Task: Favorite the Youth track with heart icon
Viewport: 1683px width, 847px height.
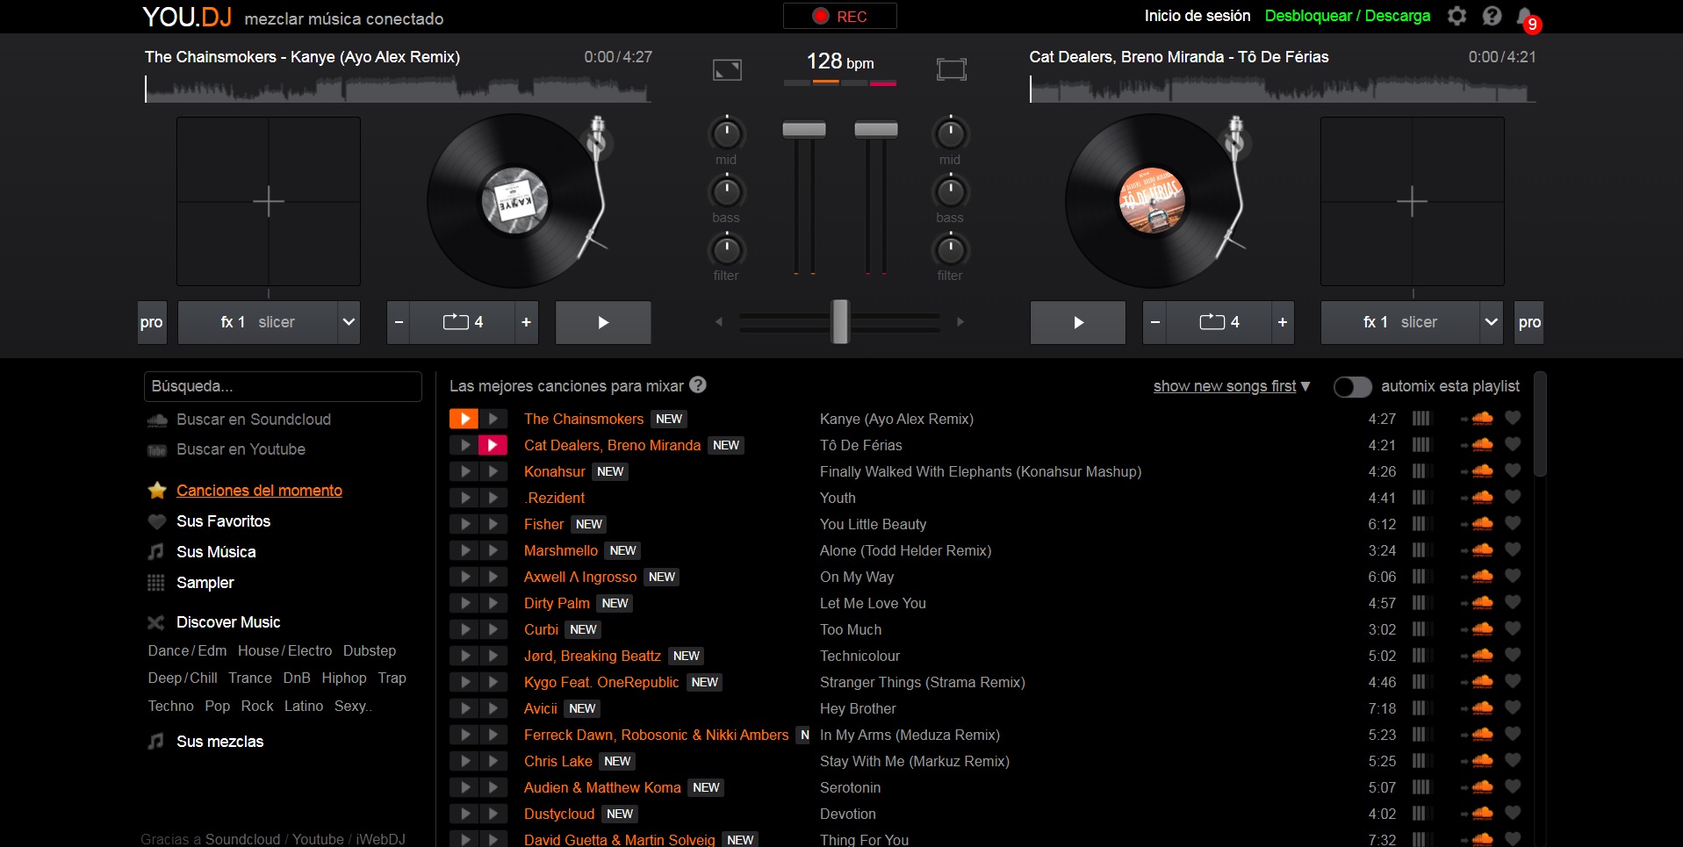Action: 1513,498
